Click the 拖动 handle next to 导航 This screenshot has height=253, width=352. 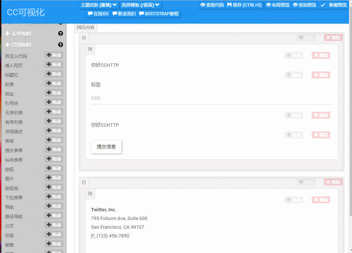point(54,206)
